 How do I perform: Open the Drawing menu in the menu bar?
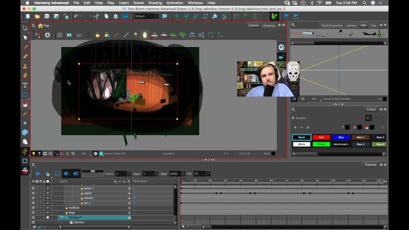155,3
